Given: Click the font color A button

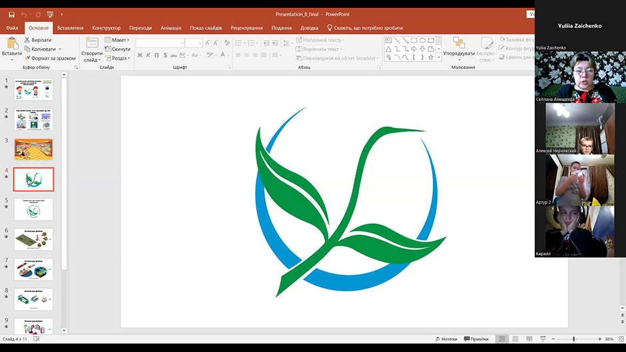Looking at the screenshot, I should click(223, 55).
